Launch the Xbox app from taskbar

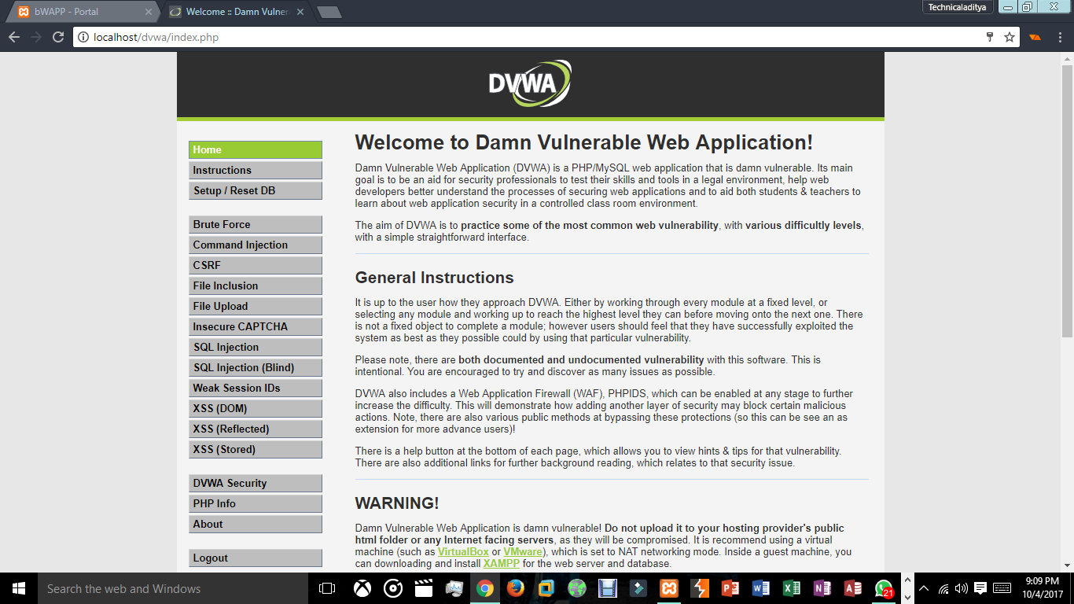pos(362,588)
